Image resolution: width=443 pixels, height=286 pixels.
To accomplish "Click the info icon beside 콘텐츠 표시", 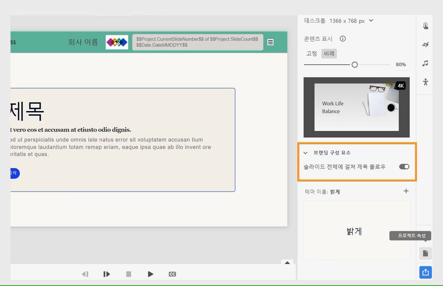I will (x=342, y=39).
